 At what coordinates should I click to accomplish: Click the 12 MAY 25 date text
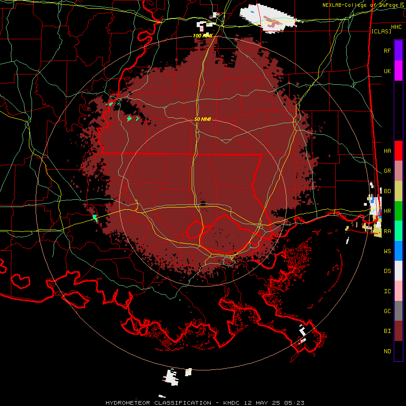pyautogui.click(x=263, y=403)
